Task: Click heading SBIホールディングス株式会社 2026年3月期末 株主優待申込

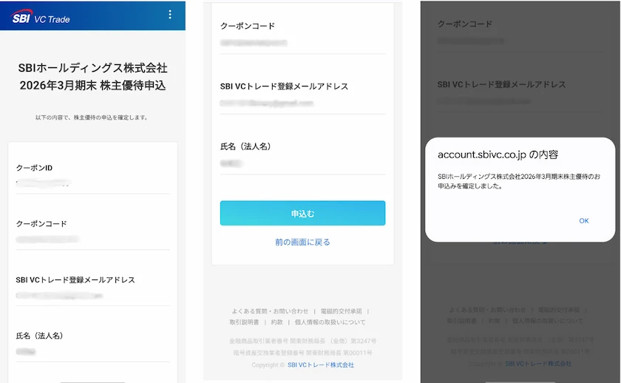Action: point(92,76)
